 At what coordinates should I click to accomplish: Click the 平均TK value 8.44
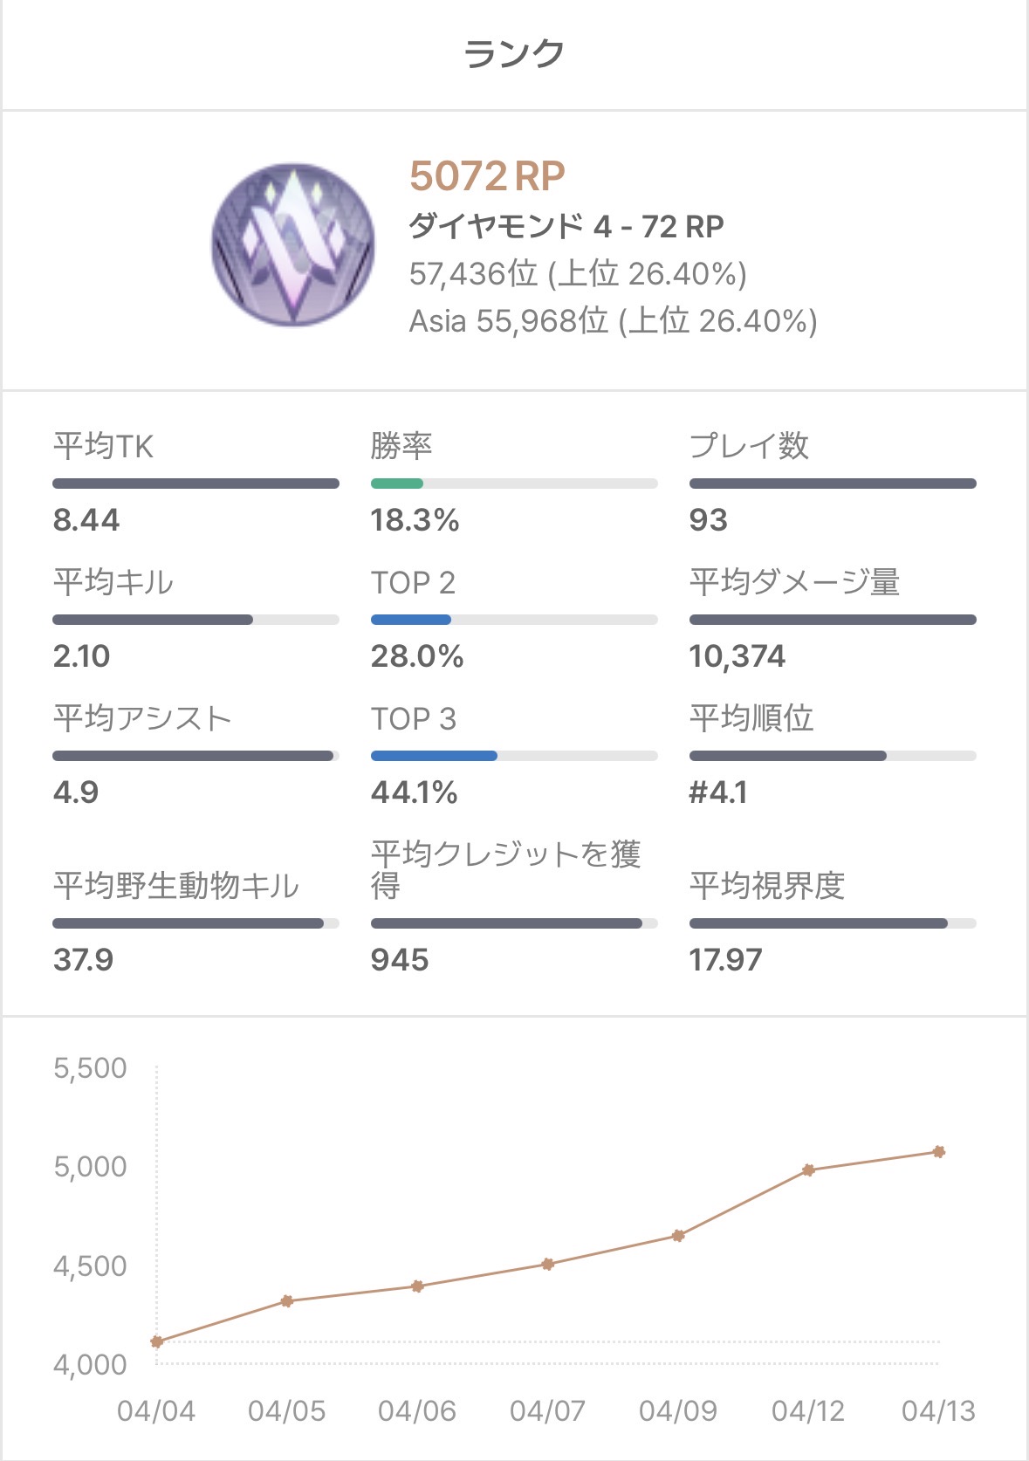(86, 520)
